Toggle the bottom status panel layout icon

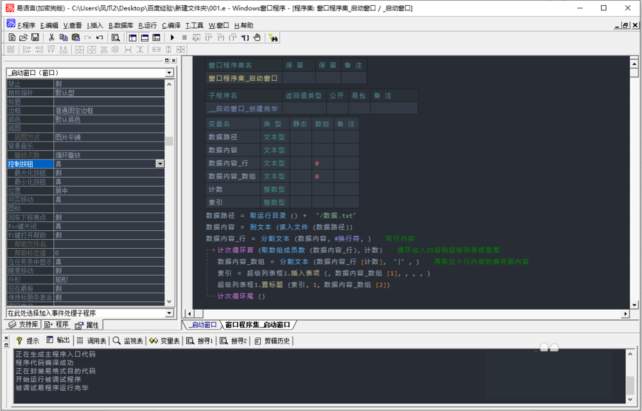[144, 38]
